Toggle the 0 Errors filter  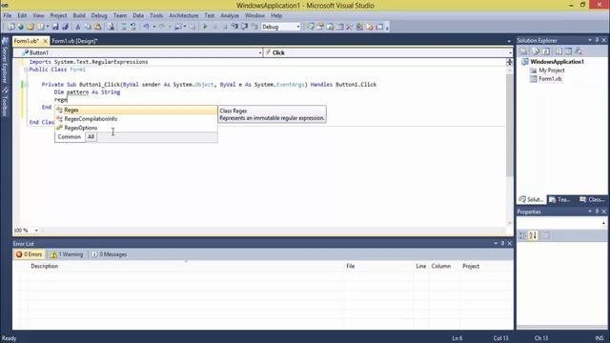pos(30,254)
